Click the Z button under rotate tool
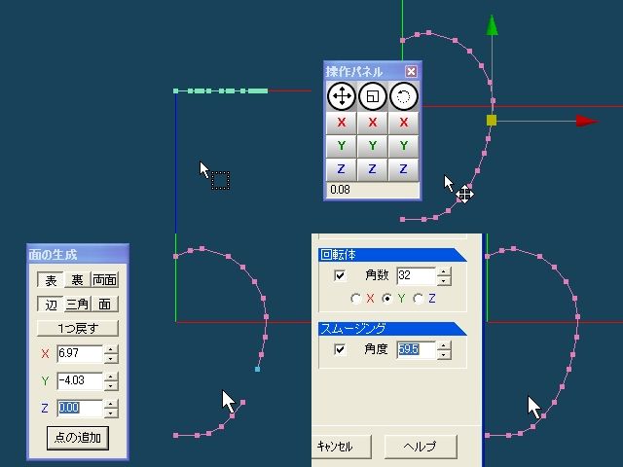The image size is (623, 467). [x=404, y=169]
